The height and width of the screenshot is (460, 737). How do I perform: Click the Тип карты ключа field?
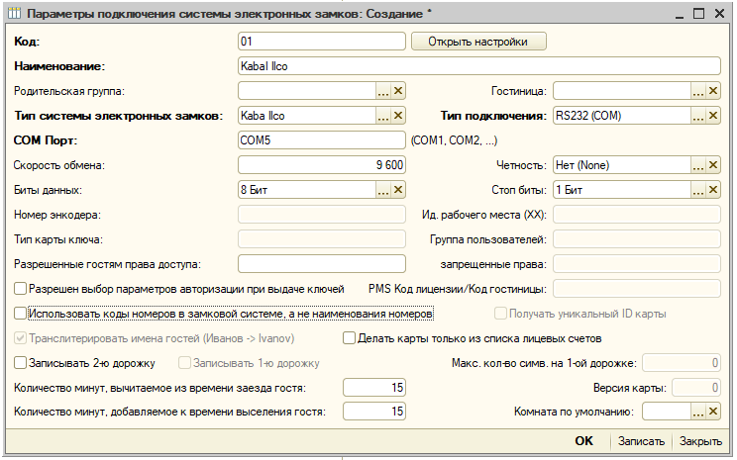322,239
